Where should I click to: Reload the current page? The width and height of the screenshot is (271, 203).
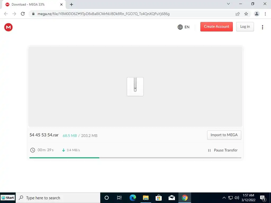(x=23, y=14)
